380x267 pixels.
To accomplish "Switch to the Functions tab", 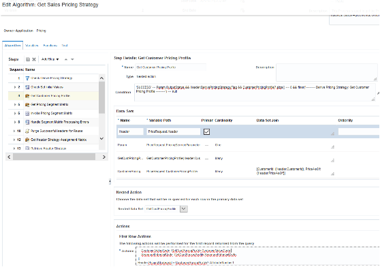I will point(50,46).
